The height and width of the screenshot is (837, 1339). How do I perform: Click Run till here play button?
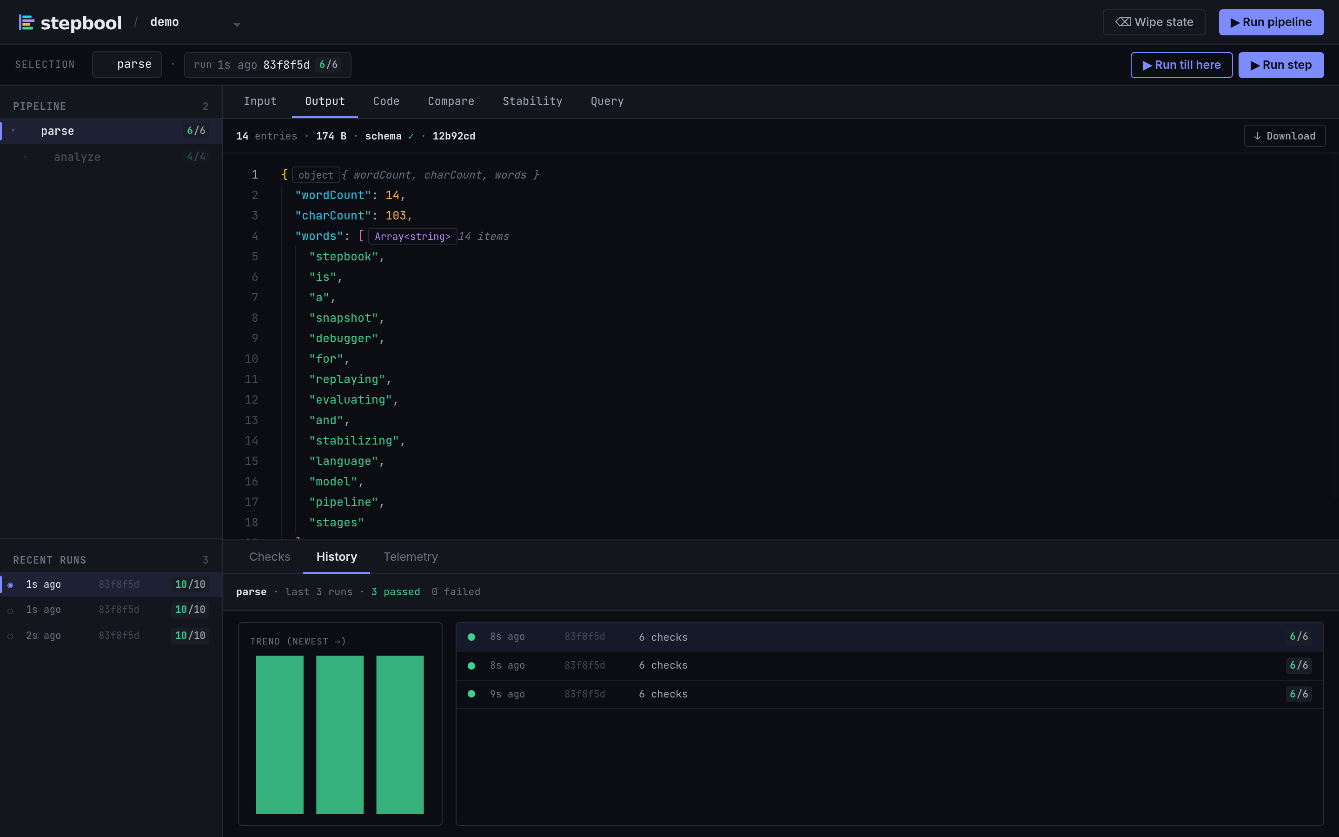[1181, 65]
